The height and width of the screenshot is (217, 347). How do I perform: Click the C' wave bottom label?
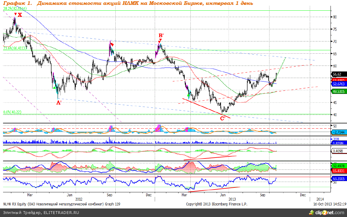(223, 118)
